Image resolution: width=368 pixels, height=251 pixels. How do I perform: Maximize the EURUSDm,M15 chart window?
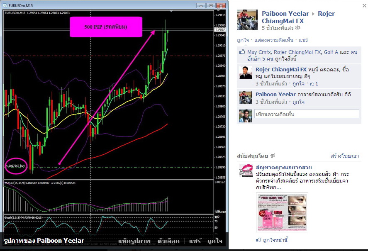(x=211, y=6)
